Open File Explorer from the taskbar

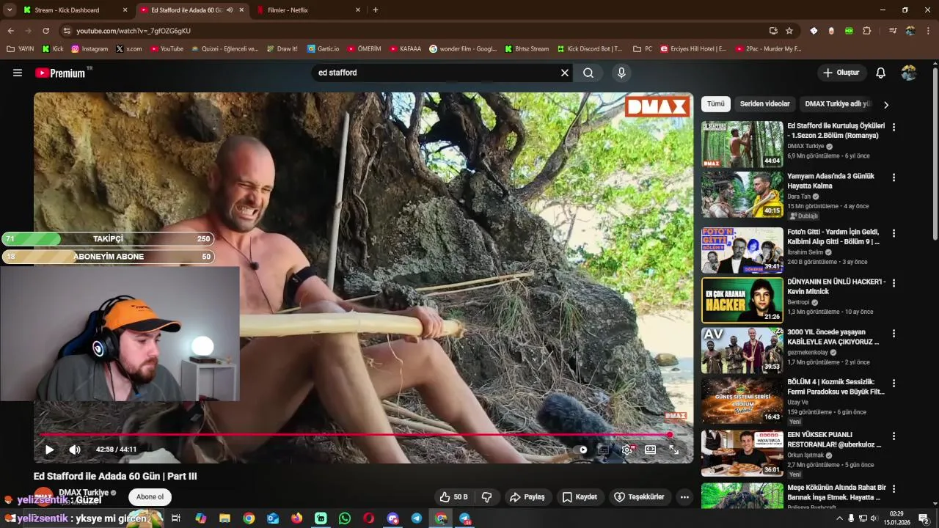pyautogui.click(x=224, y=518)
